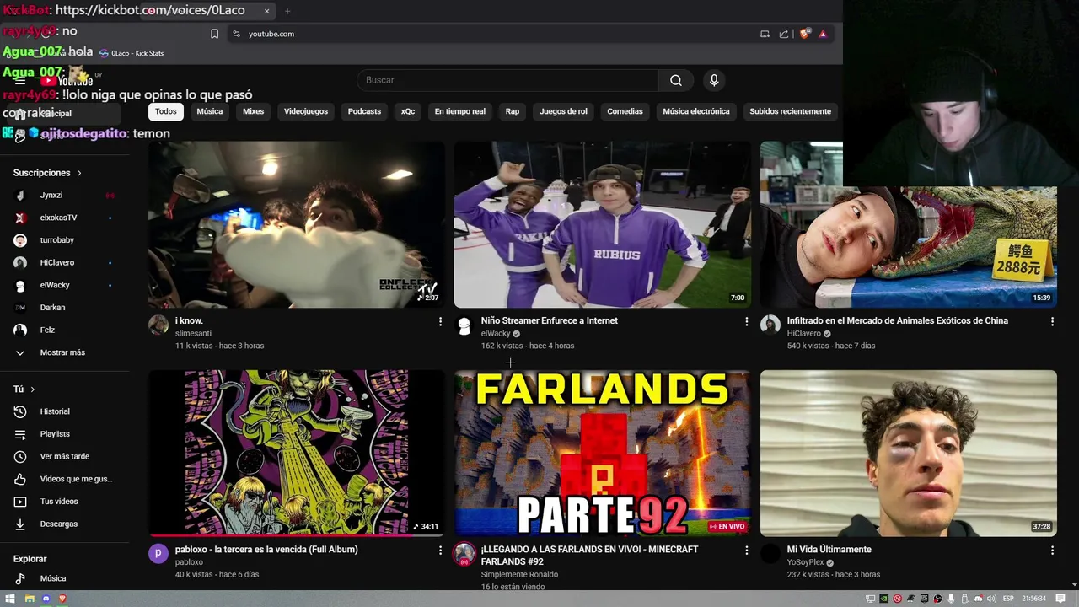This screenshot has width=1079, height=607.
Task: Select the Todos filter chip
Action: tap(166, 111)
